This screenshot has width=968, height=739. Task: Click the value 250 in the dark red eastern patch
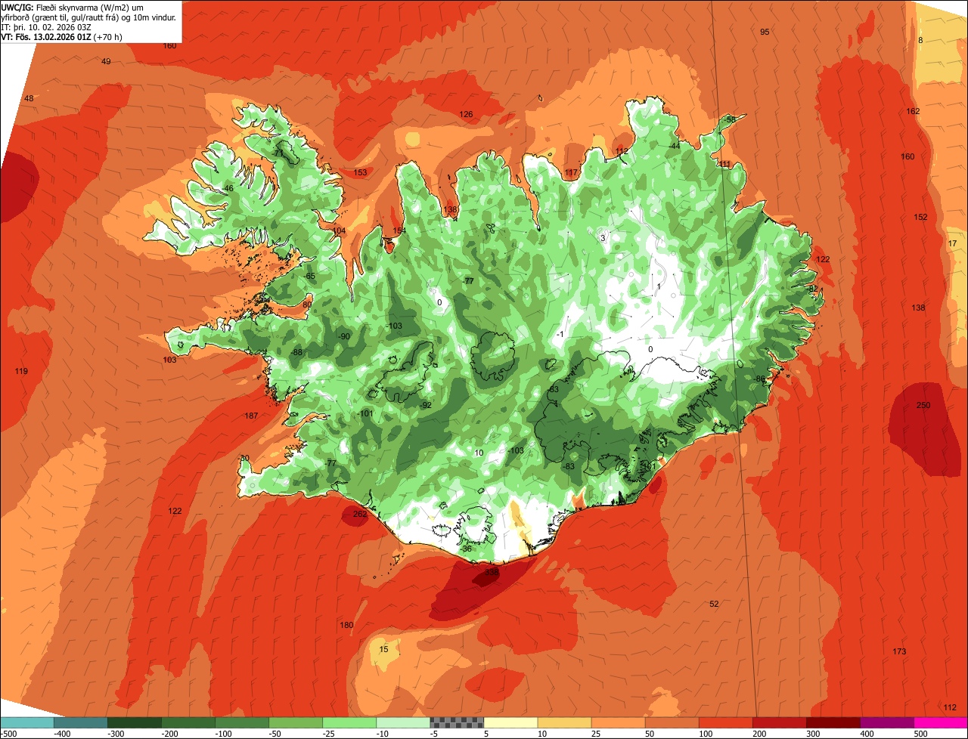click(923, 405)
